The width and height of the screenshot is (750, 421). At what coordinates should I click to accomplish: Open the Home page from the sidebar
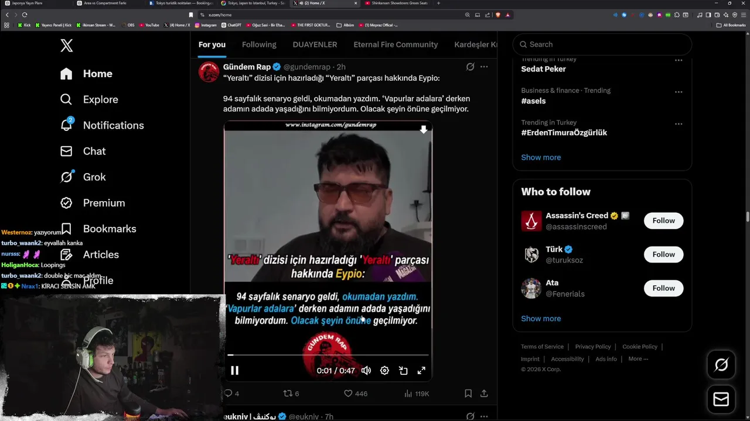point(86,74)
